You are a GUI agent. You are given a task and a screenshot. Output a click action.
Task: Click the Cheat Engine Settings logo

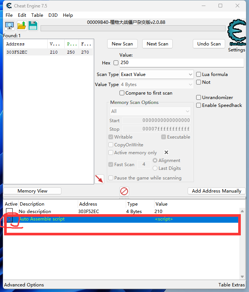236,34
